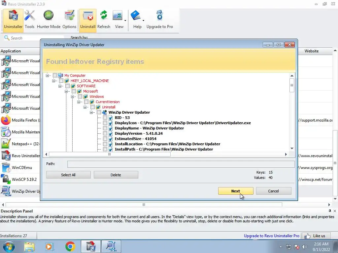Click the Search input box
The width and height of the screenshot is (338, 253).
pos(37,38)
